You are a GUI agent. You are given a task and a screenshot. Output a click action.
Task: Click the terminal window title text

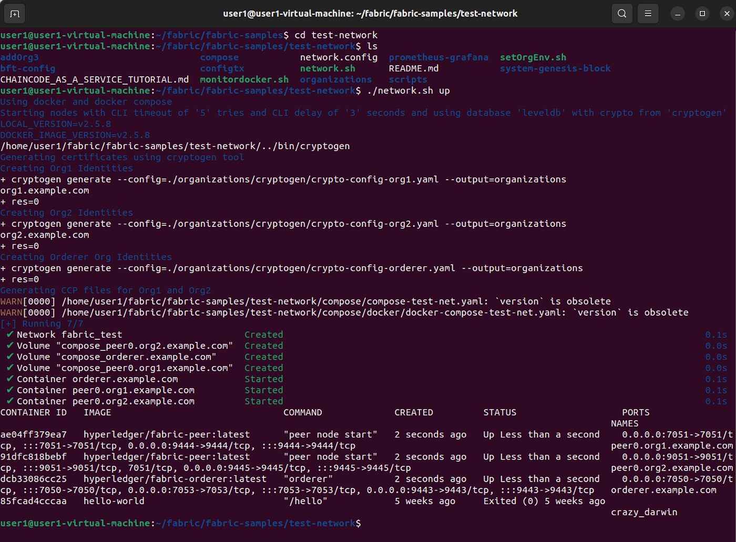click(370, 14)
